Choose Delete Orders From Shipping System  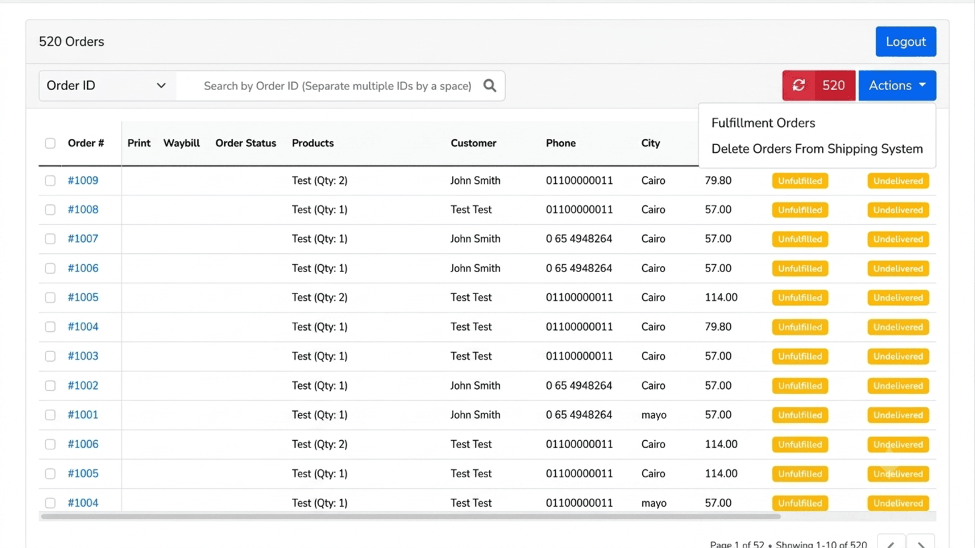pos(817,149)
